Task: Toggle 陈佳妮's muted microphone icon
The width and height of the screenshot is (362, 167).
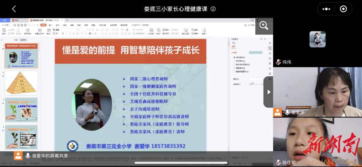Action: click(x=279, y=162)
